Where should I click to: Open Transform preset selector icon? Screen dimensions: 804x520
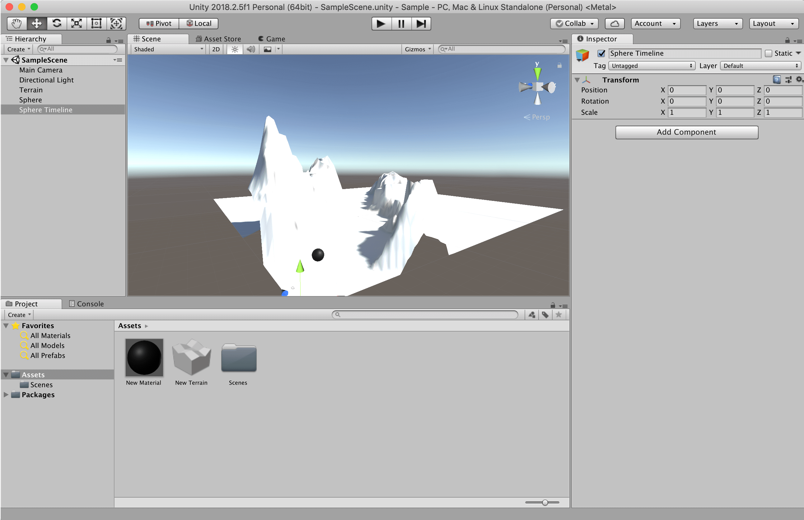pos(788,80)
